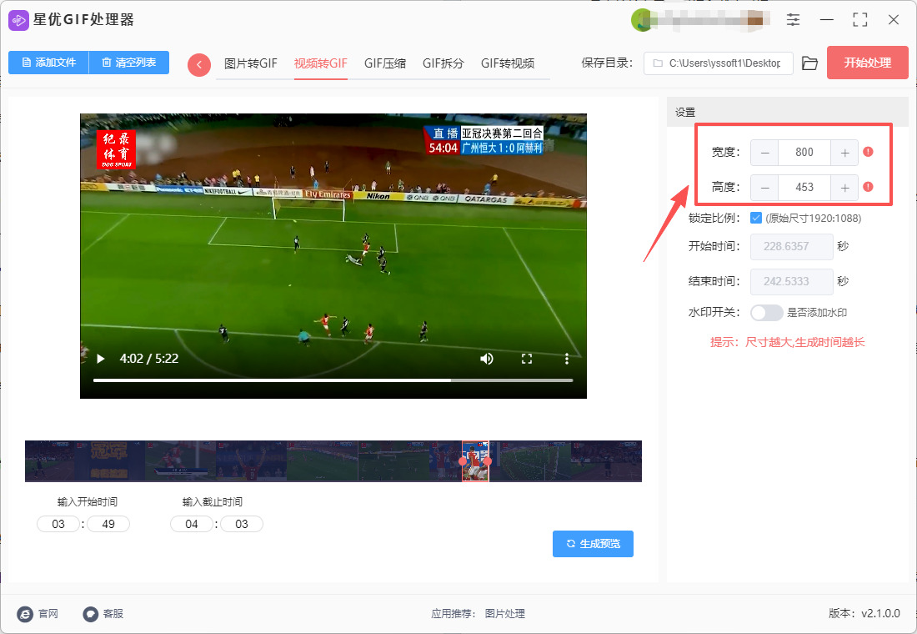Click the video progress bar
The height and width of the screenshot is (634, 917).
point(333,380)
